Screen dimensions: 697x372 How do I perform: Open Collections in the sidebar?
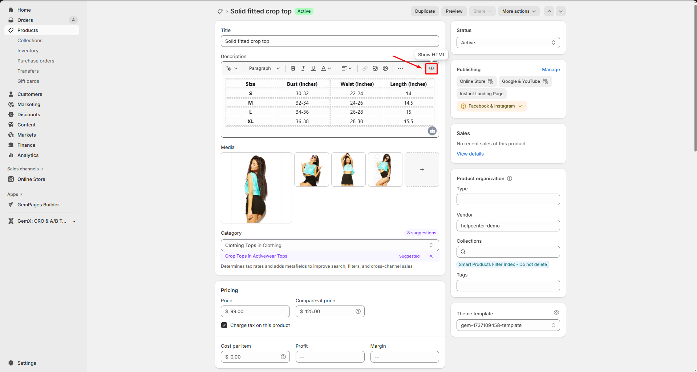(30, 40)
